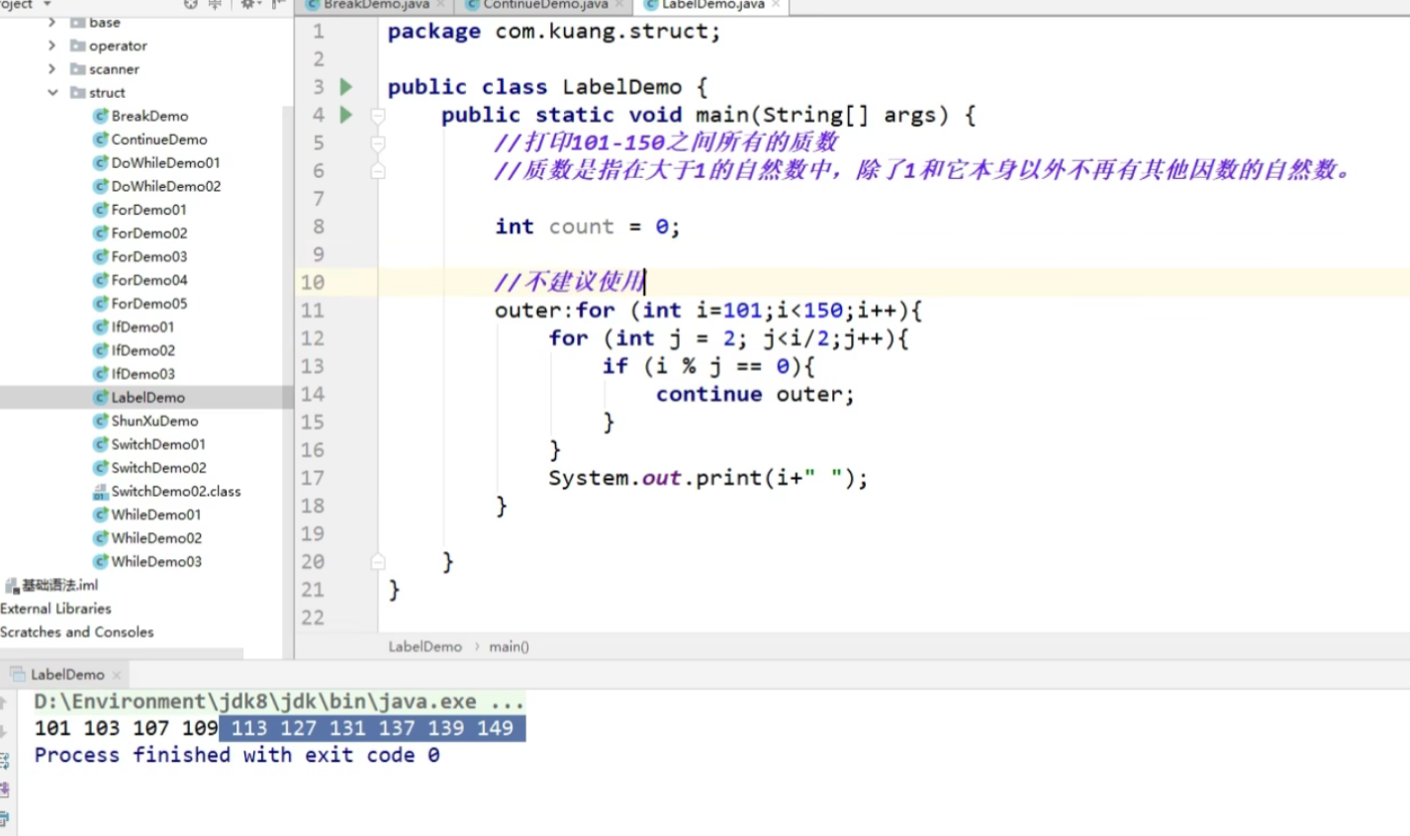Select the operator folder label

(118, 46)
